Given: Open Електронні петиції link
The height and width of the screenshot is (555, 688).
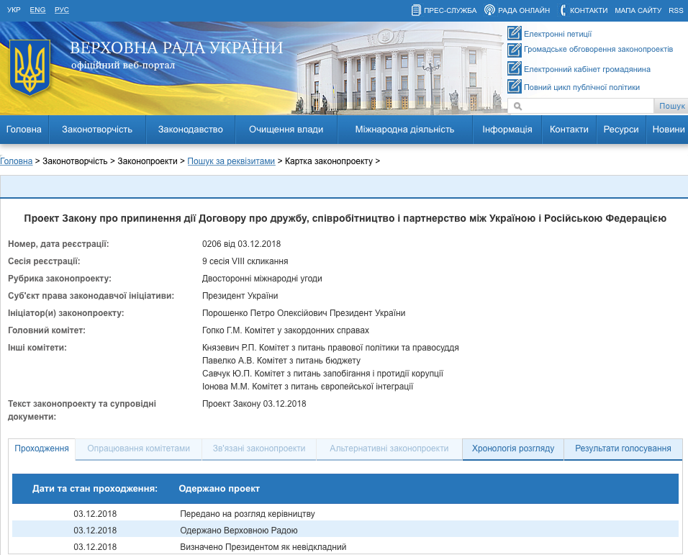Looking at the screenshot, I should pyautogui.click(x=558, y=34).
